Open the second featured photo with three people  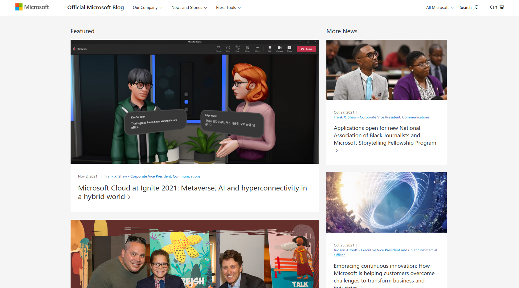195,254
